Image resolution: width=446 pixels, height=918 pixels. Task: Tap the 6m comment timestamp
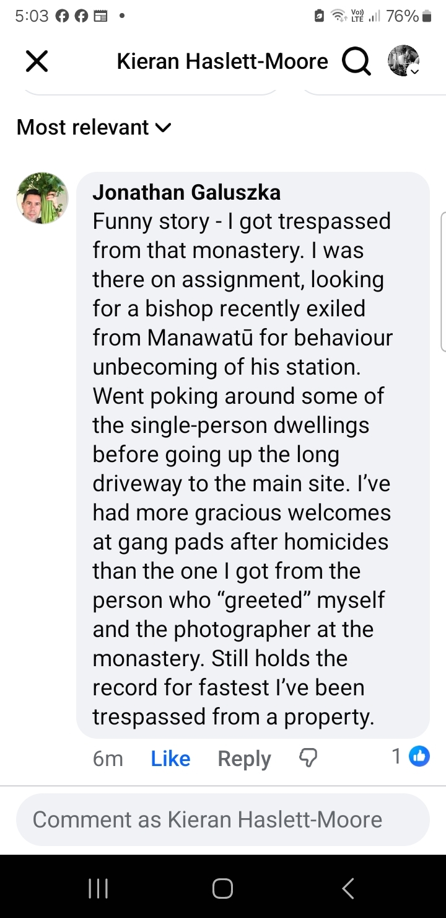coord(108,758)
